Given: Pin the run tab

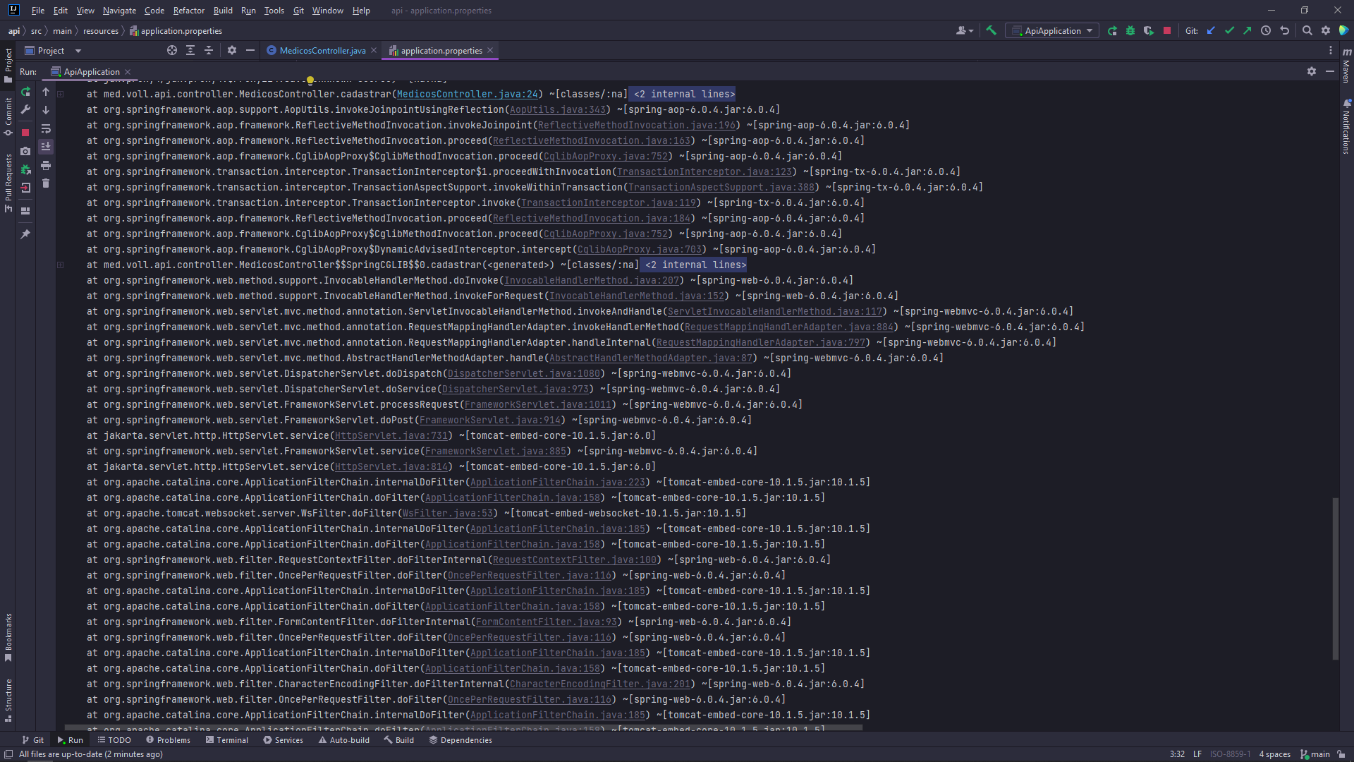Looking at the screenshot, I should (x=25, y=234).
